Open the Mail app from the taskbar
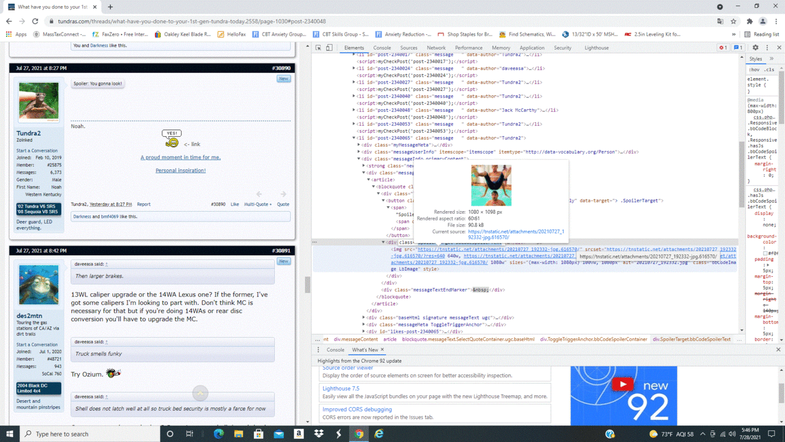The image size is (785, 442). tap(278, 434)
